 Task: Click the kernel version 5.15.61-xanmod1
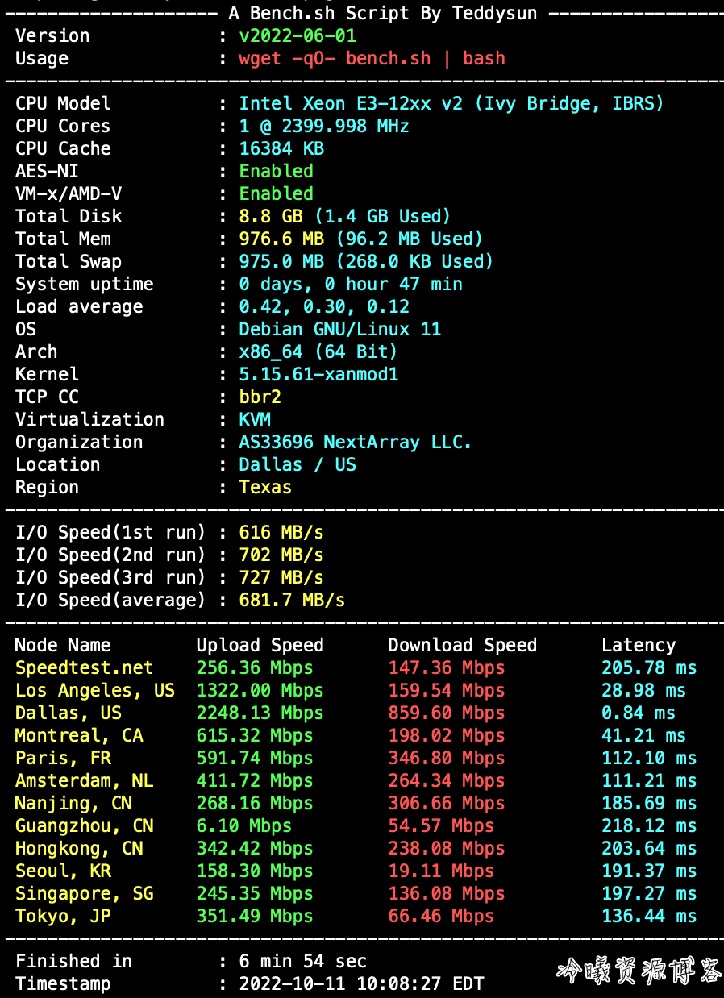click(x=318, y=375)
